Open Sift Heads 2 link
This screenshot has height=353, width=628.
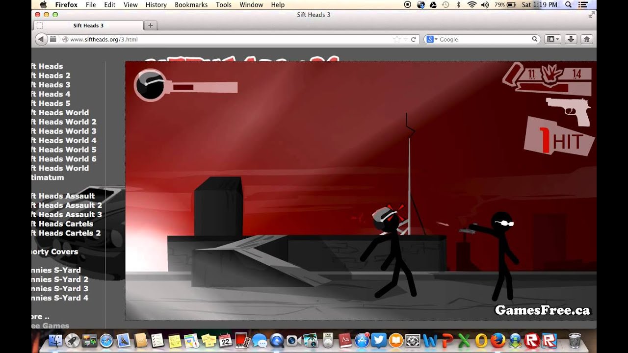51,76
